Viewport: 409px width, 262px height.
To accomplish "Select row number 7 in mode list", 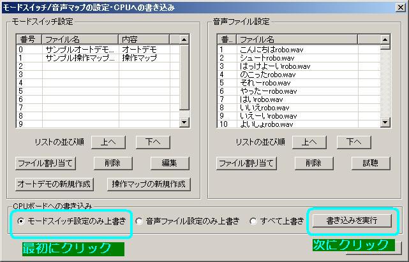I will pos(98,108).
